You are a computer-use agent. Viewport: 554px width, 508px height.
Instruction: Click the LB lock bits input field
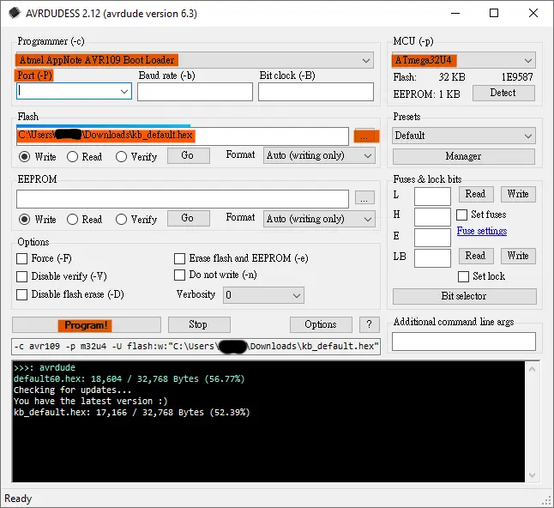[432, 258]
